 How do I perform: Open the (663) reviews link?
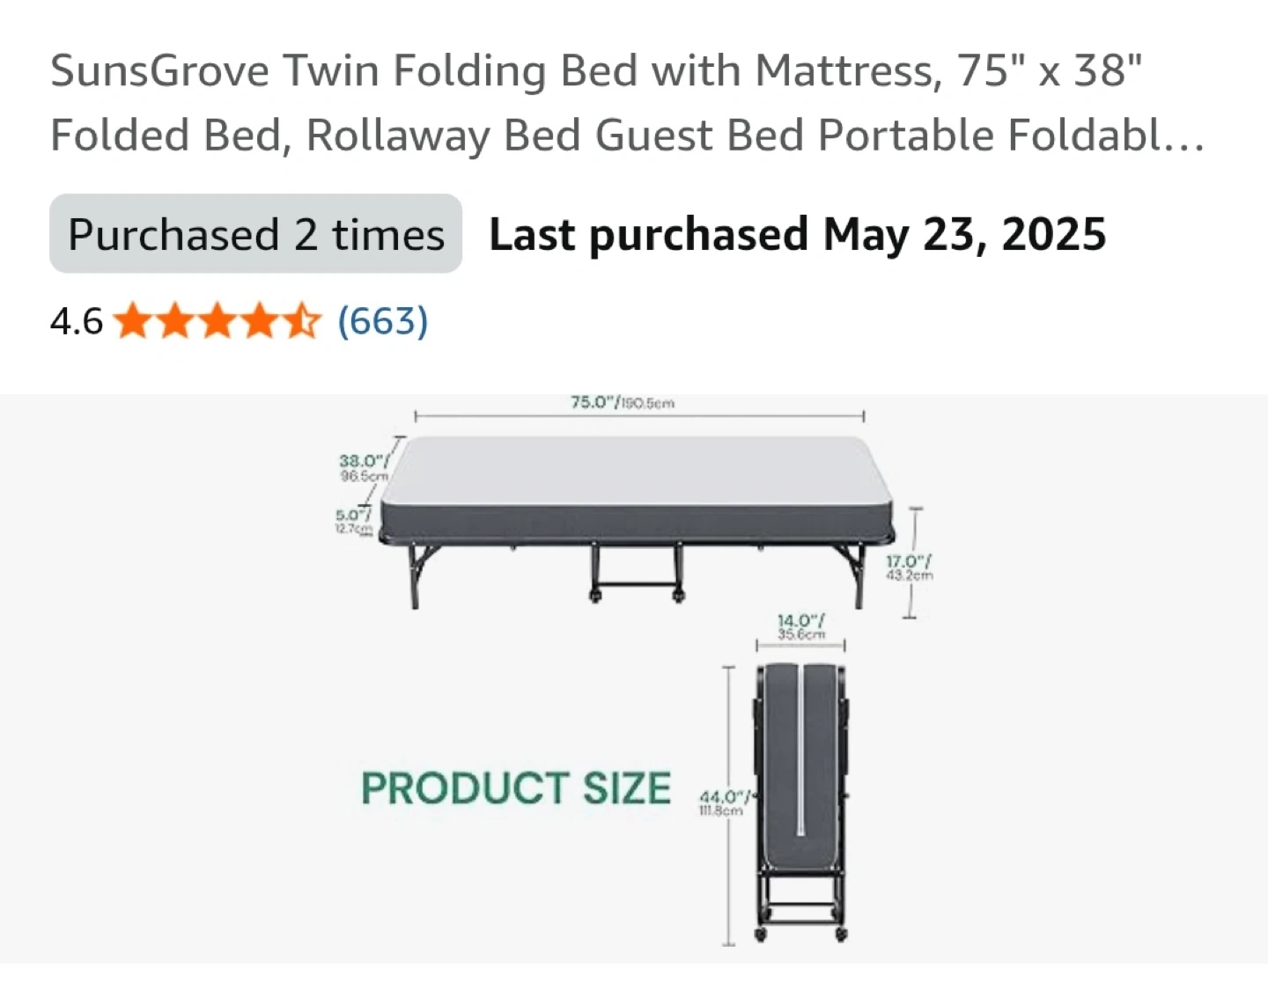coord(383,321)
